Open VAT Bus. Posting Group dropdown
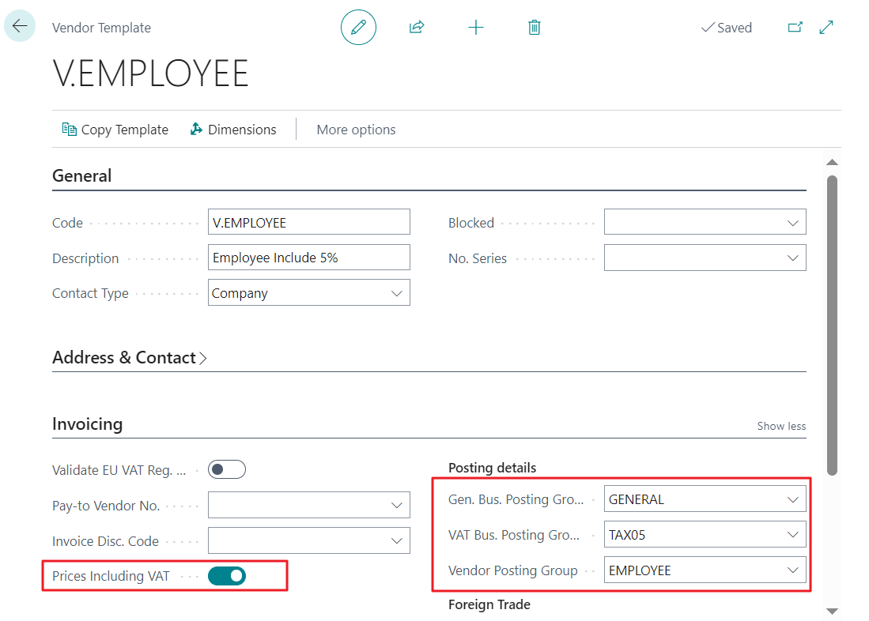Screen dimensions: 869x621 792,535
